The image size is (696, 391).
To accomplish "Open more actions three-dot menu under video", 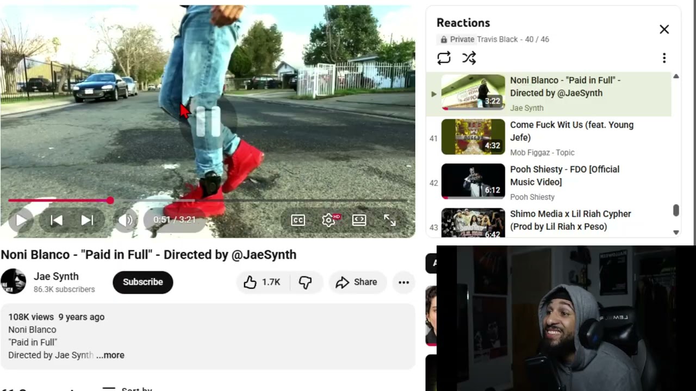I will click(403, 282).
